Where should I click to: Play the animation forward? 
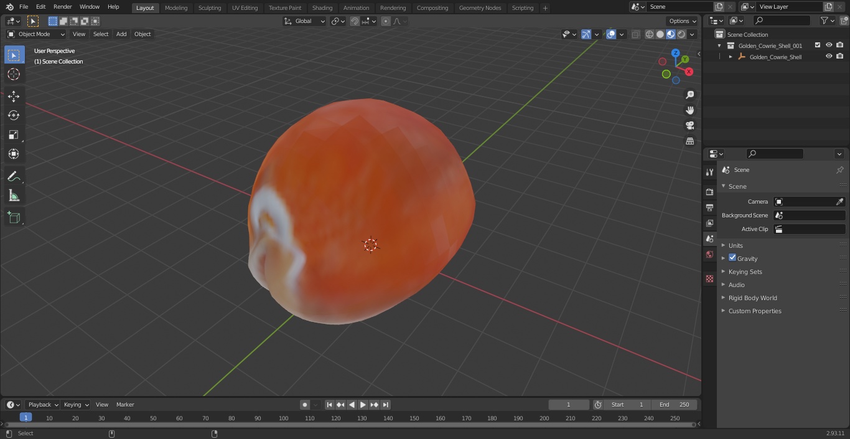pyautogui.click(x=363, y=405)
